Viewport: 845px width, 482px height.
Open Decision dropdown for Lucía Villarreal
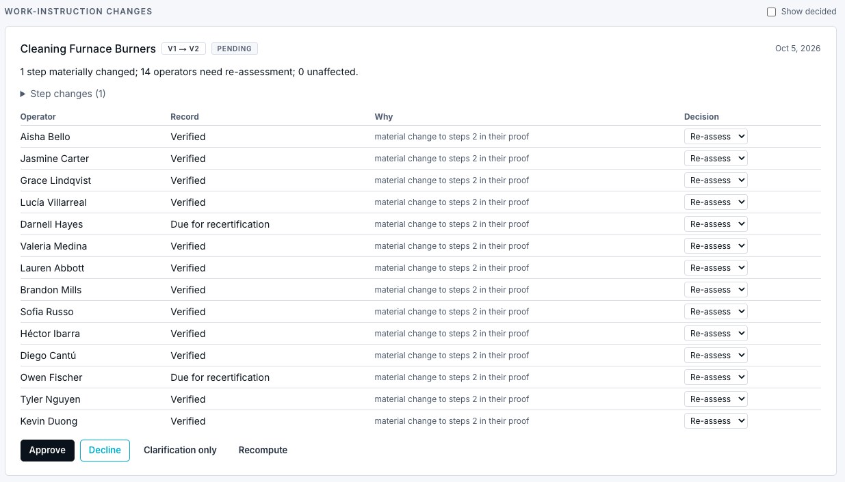point(716,202)
